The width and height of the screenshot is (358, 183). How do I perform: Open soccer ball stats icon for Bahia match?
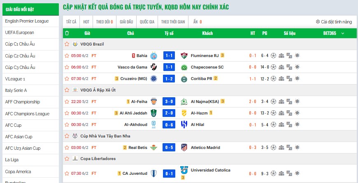(x=273, y=56)
